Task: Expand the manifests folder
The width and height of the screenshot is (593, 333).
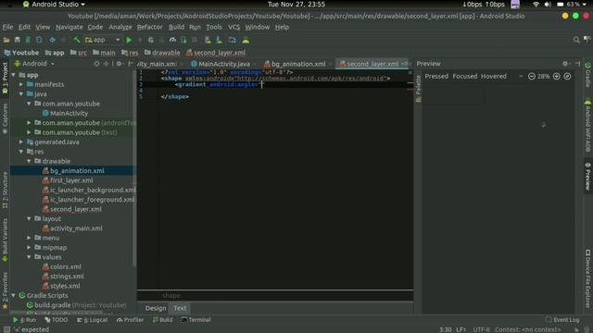Action: 21,84
